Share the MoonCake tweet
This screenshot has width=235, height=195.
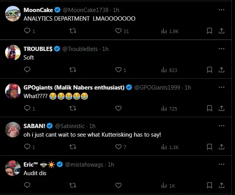tap(221, 31)
